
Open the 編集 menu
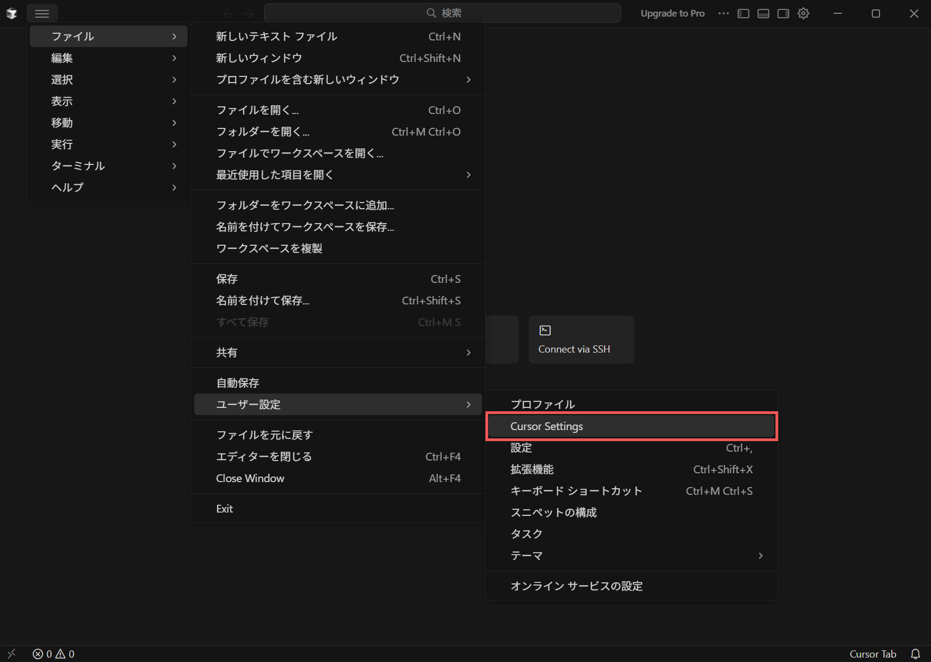pyautogui.click(x=108, y=58)
